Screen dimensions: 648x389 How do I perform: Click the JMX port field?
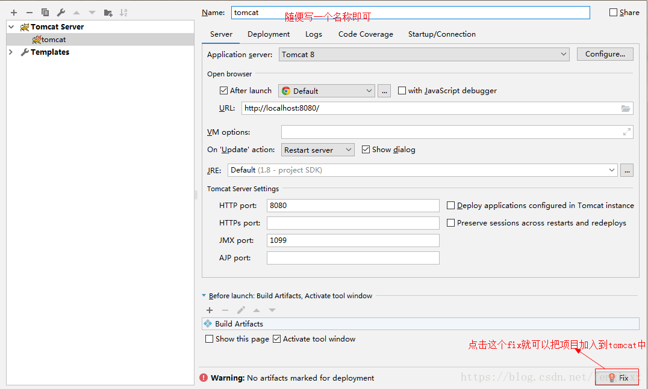353,240
